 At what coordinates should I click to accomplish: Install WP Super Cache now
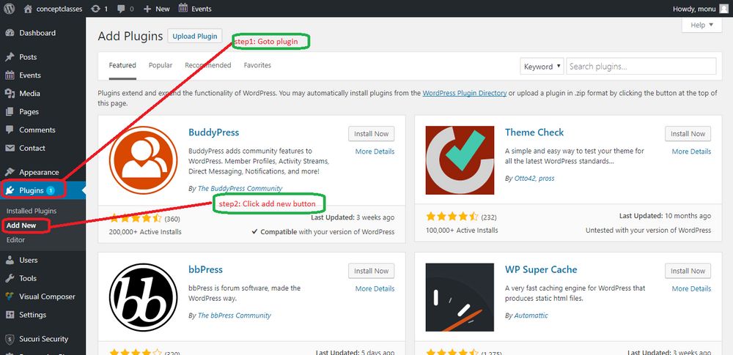coord(688,271)
